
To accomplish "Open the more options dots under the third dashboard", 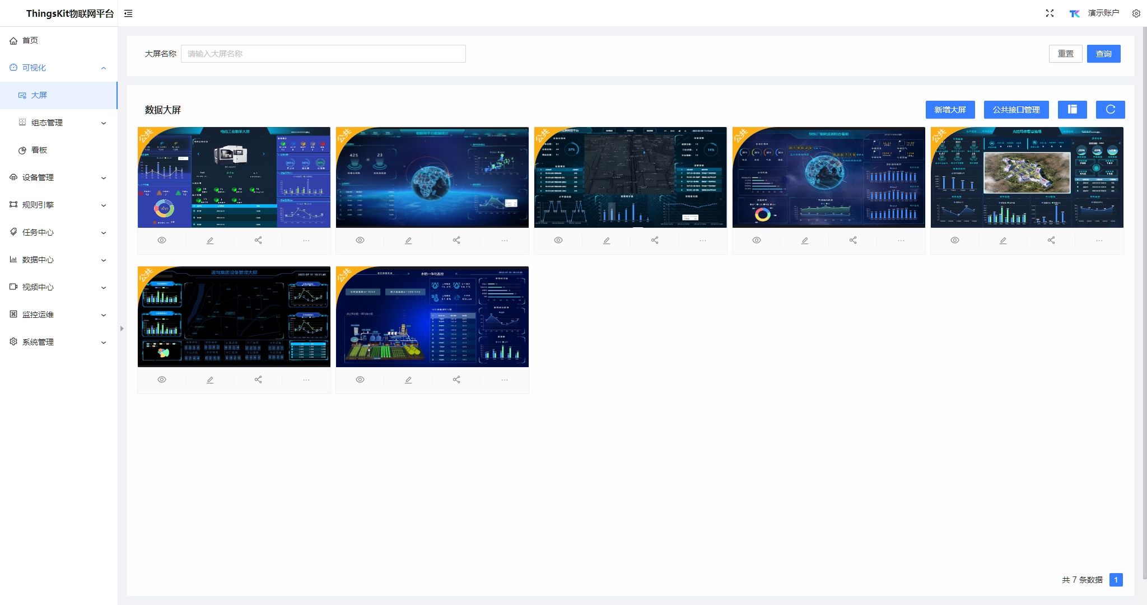I will point(703,241).
